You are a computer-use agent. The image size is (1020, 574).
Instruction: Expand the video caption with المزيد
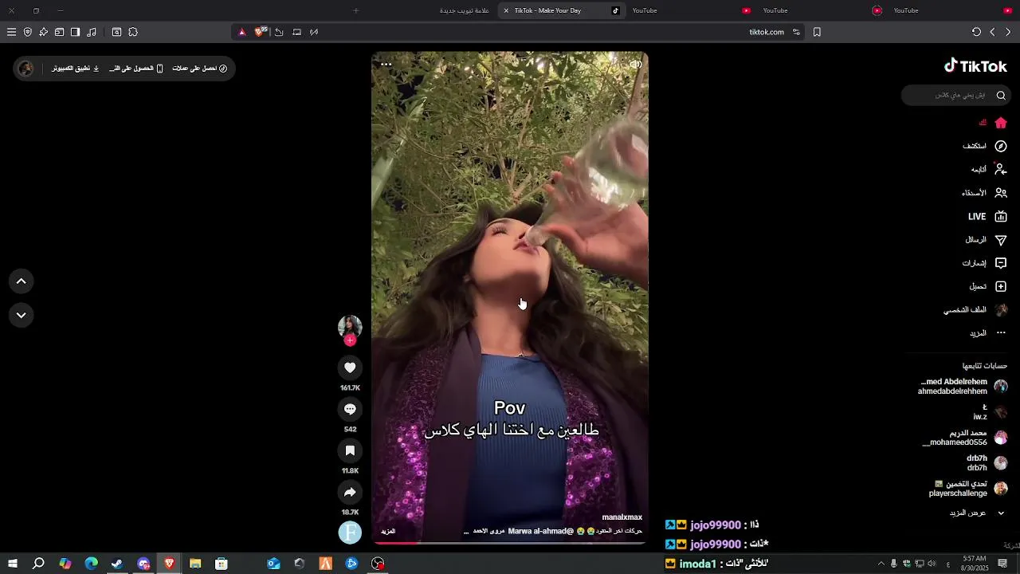[x=388, y=531]
